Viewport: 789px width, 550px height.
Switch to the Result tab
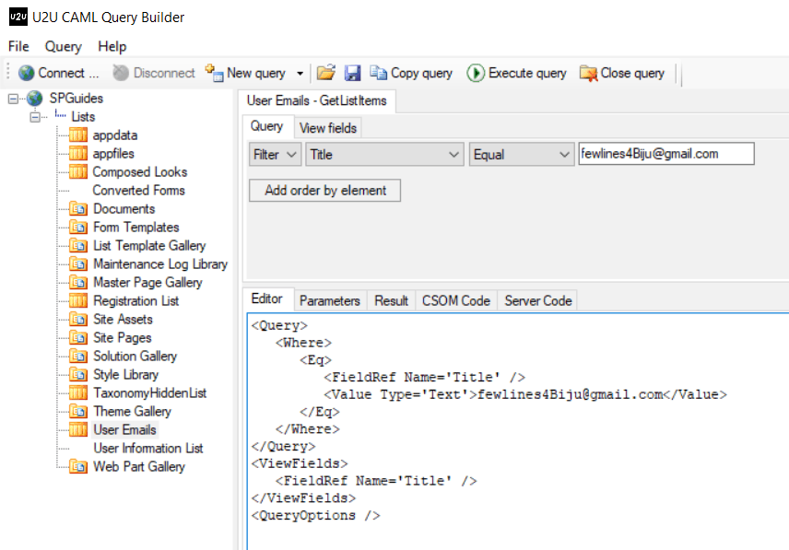point(391,300)
